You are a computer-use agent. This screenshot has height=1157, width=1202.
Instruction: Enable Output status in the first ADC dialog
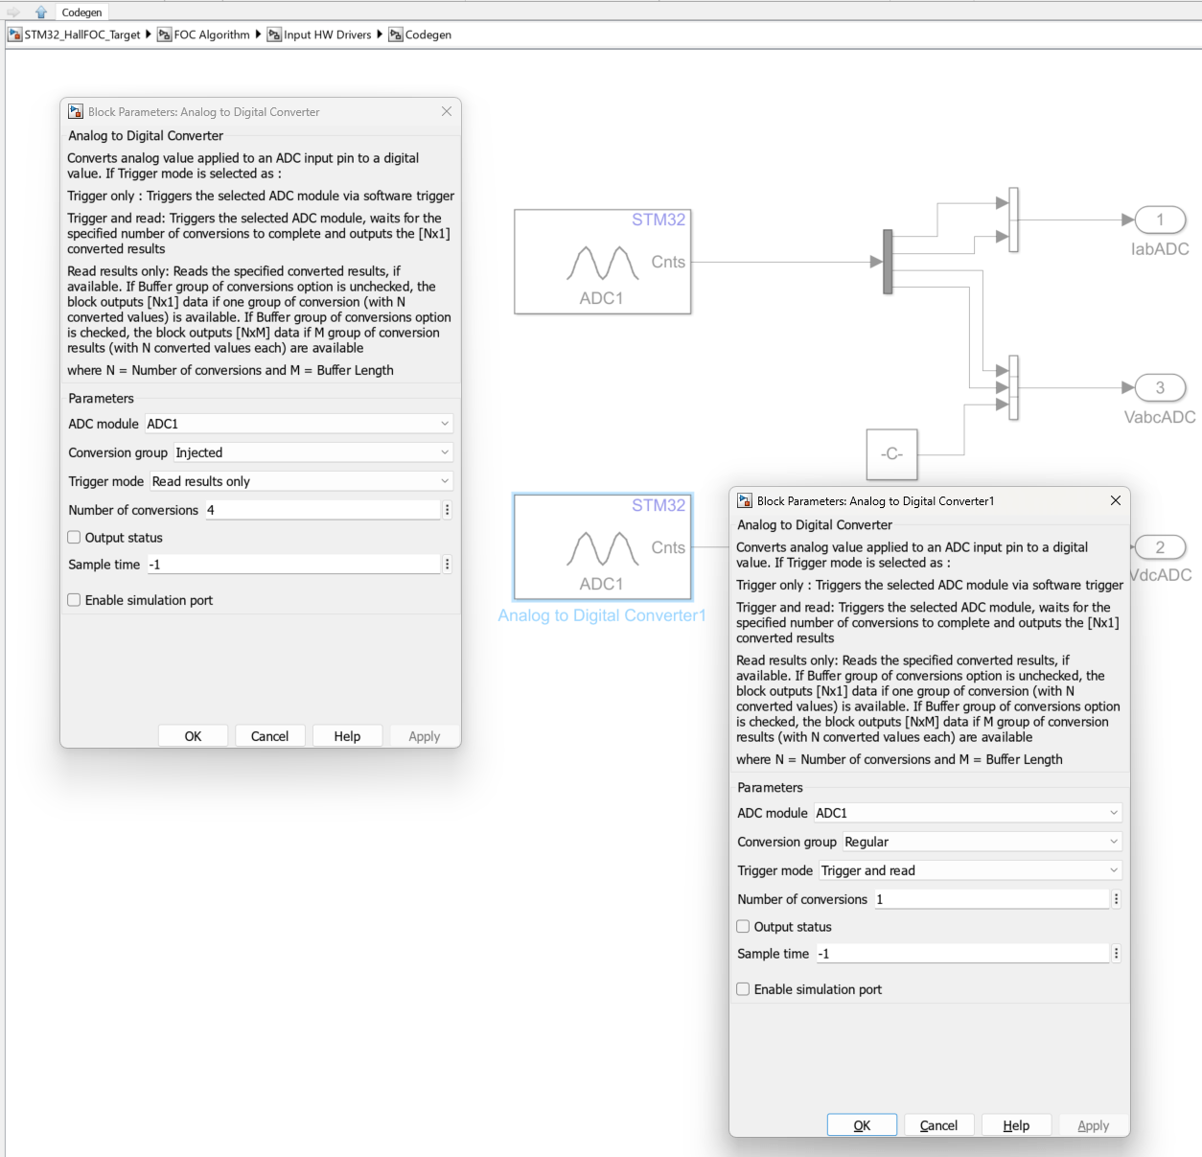pos(74,537)
